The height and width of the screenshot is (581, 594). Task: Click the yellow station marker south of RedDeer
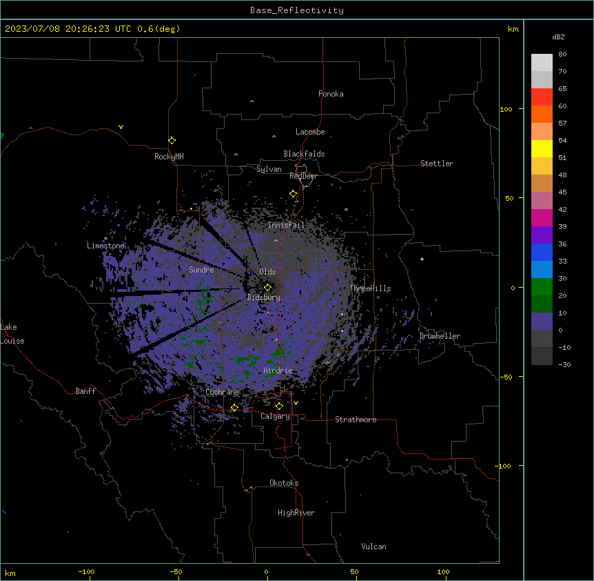[293, 193]
